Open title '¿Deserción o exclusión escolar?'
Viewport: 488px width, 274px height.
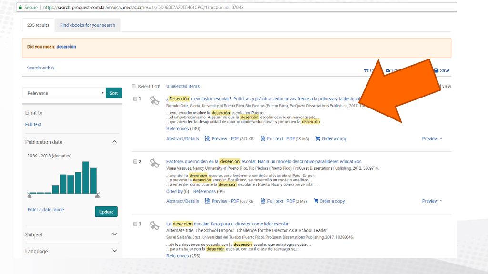[263, 99]
